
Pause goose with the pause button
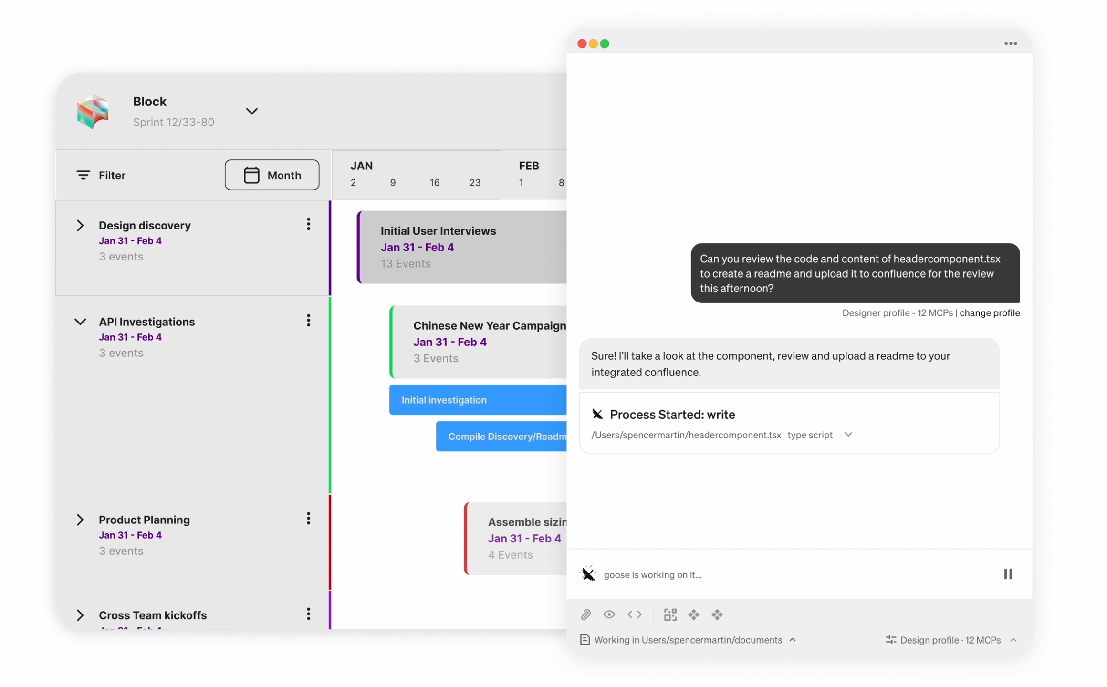tap(1007, 574)
